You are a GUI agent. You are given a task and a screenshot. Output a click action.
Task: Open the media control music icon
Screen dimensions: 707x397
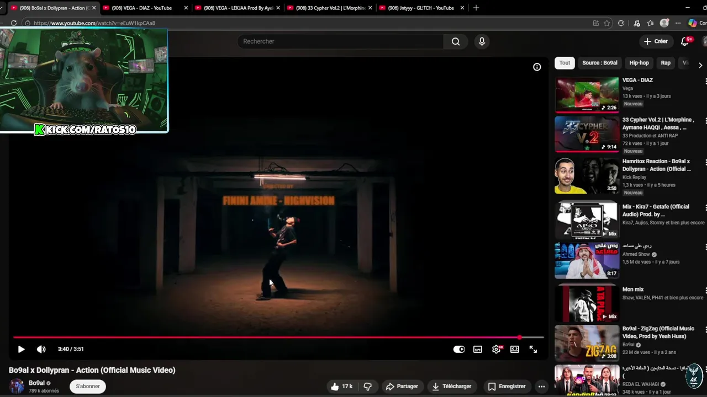point(637,23)
